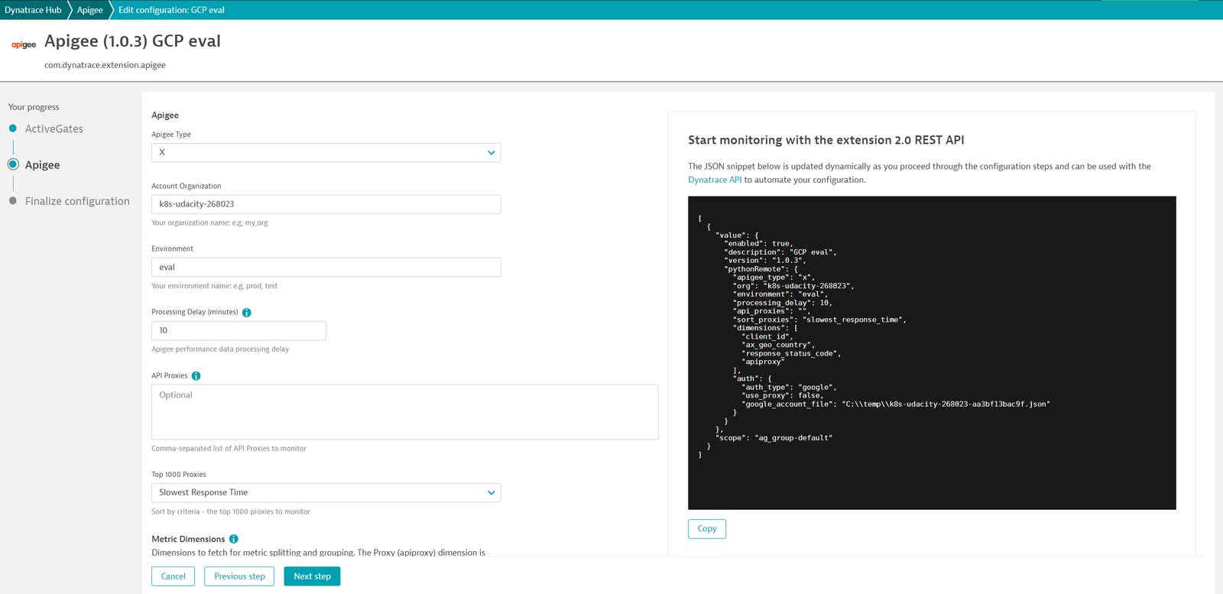Focus the Processing Delay minutes field
The height and width of the screenshot is (594, 1223).
(x=238, y=330)
